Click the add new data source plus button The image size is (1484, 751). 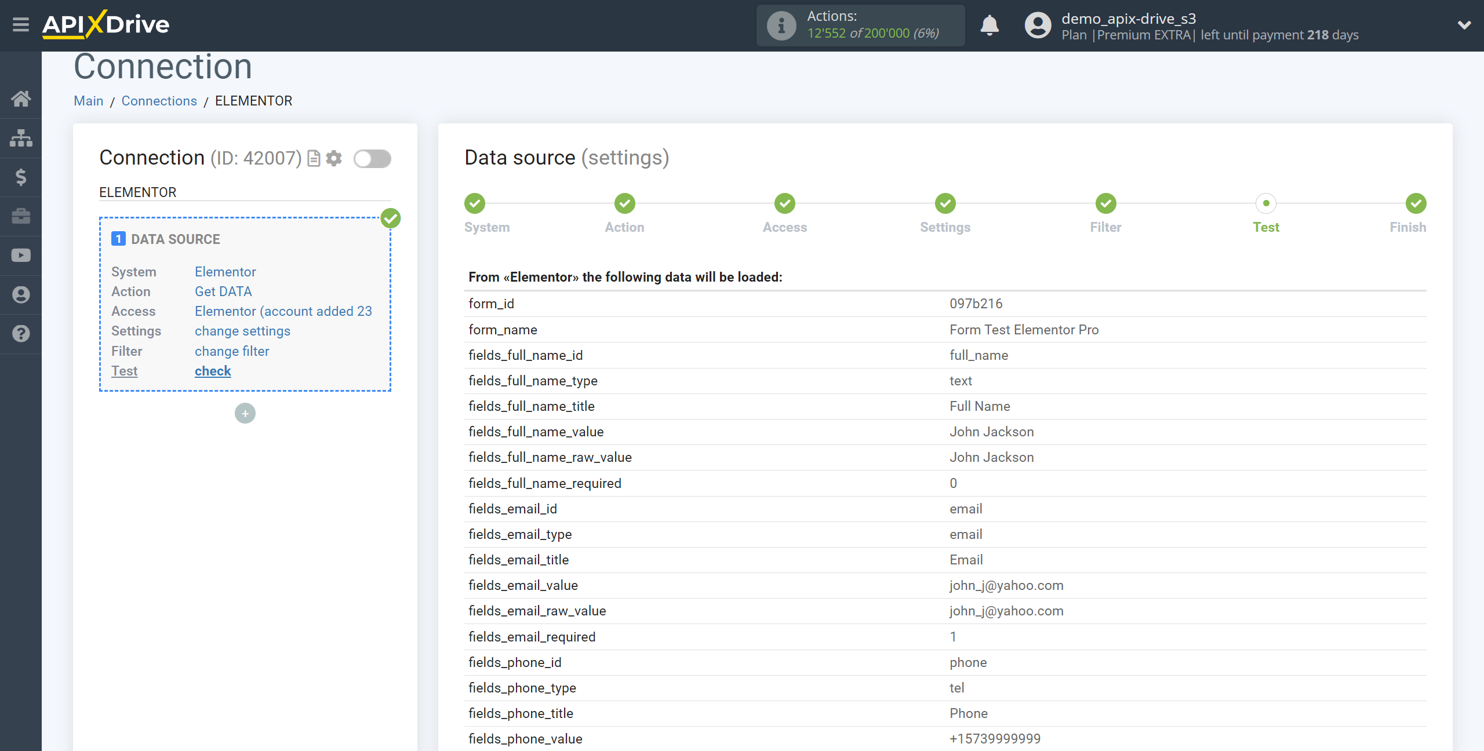click(244, 413)
